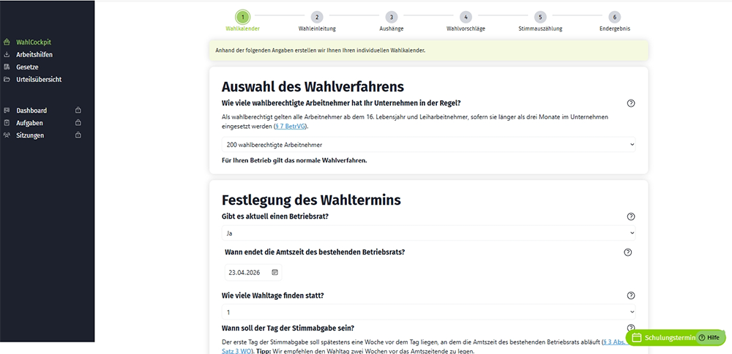Screen dimensions: 732x354
Task: Open the Aufgaben sidebar entry
Action: point(29,123)
